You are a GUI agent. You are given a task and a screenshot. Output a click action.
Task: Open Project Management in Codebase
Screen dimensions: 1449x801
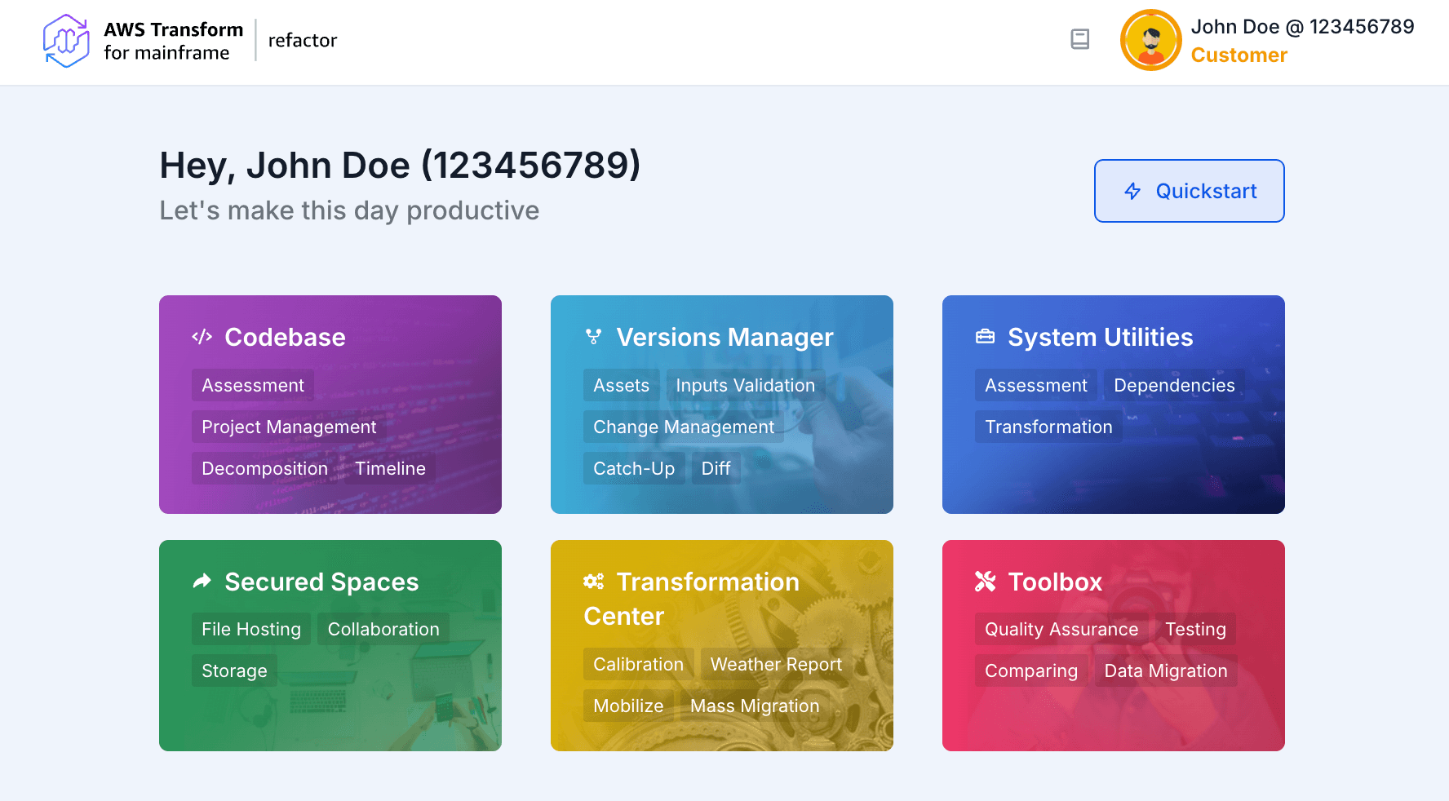pyautogui.click(x=289, y=427)
